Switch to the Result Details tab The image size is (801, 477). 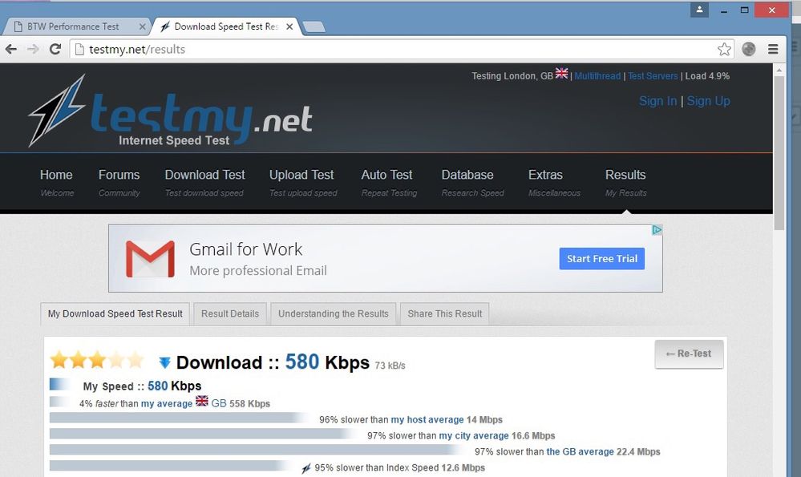[x=230, y=313]
